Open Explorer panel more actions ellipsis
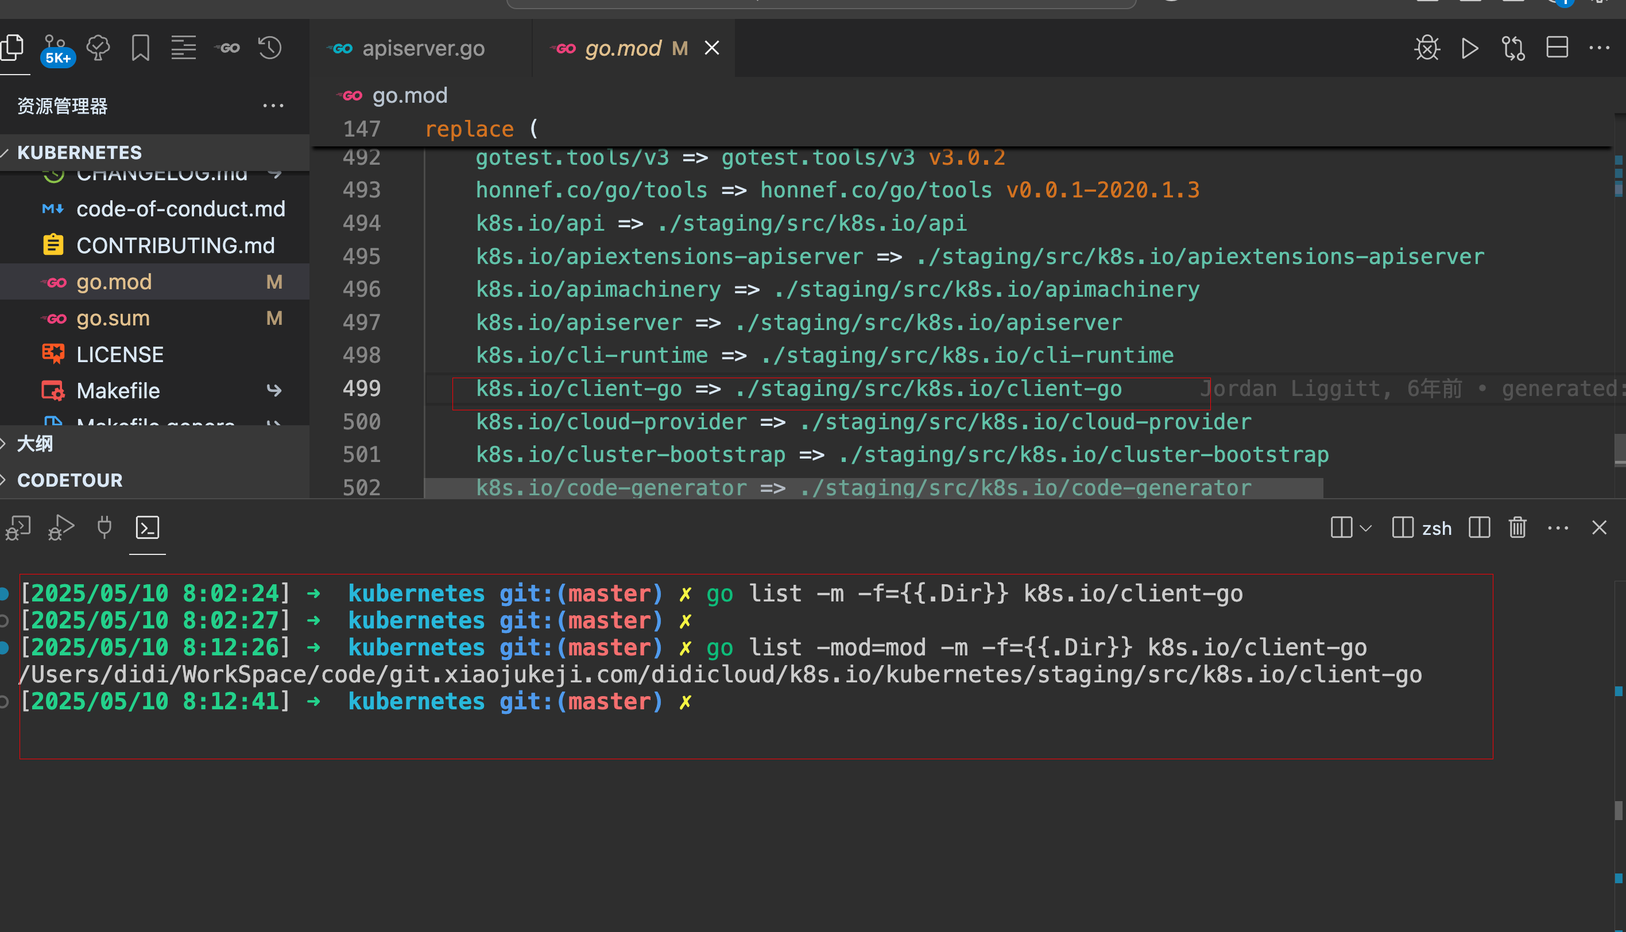The height and width of the screenshot is (932, 1626). (x=273, y=106)
